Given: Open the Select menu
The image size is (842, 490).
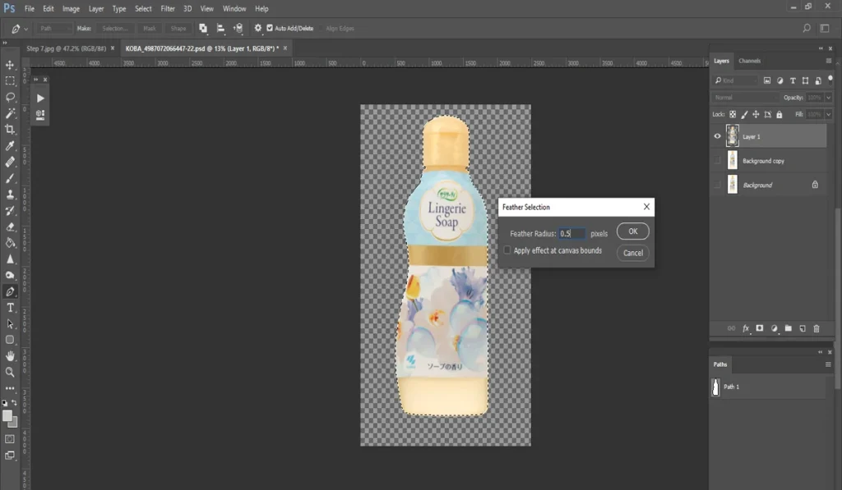Looking at the screenshot, I should pyautogui.click(x=143, y=8).
